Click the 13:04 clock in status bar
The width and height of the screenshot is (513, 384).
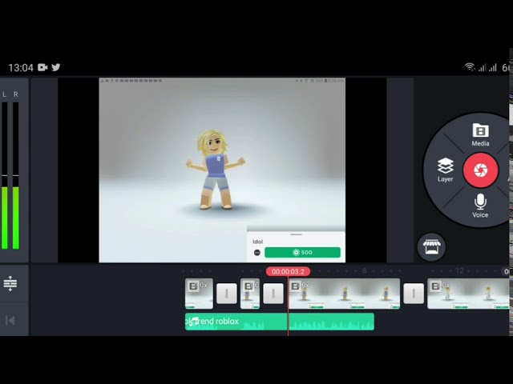tap(21, 67)
